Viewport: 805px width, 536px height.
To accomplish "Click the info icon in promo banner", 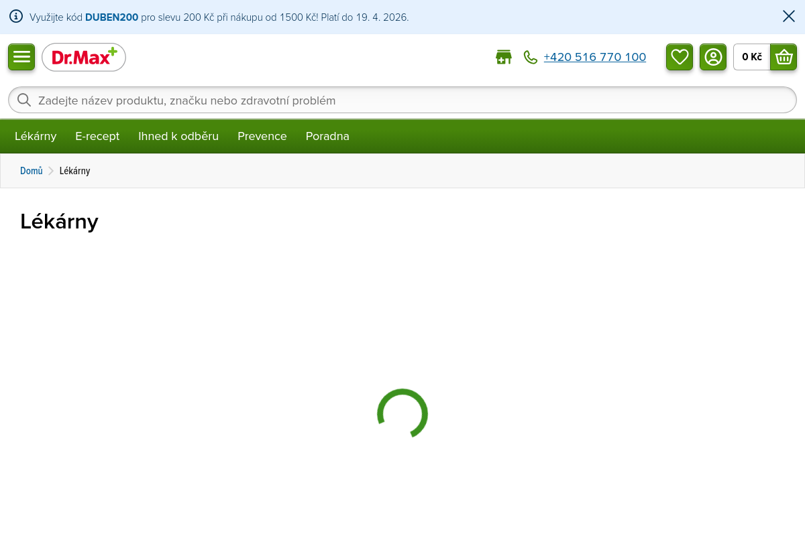I will 16,17.
